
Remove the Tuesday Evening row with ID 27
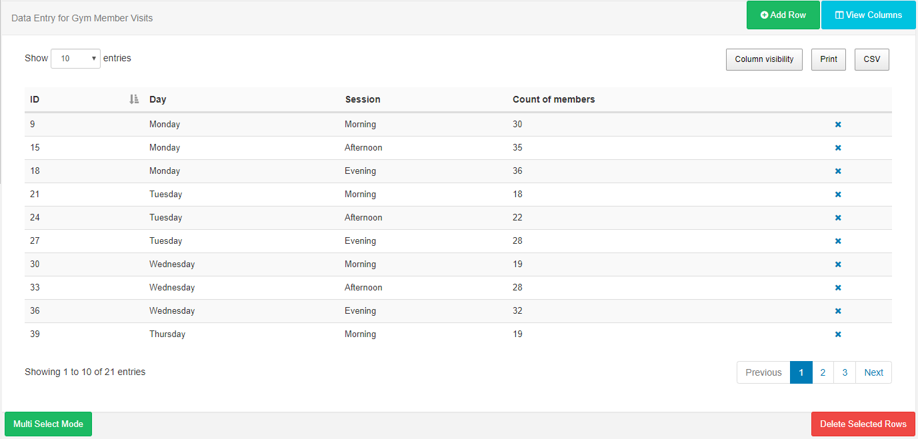pyautogui.click(x=838, y=241)
